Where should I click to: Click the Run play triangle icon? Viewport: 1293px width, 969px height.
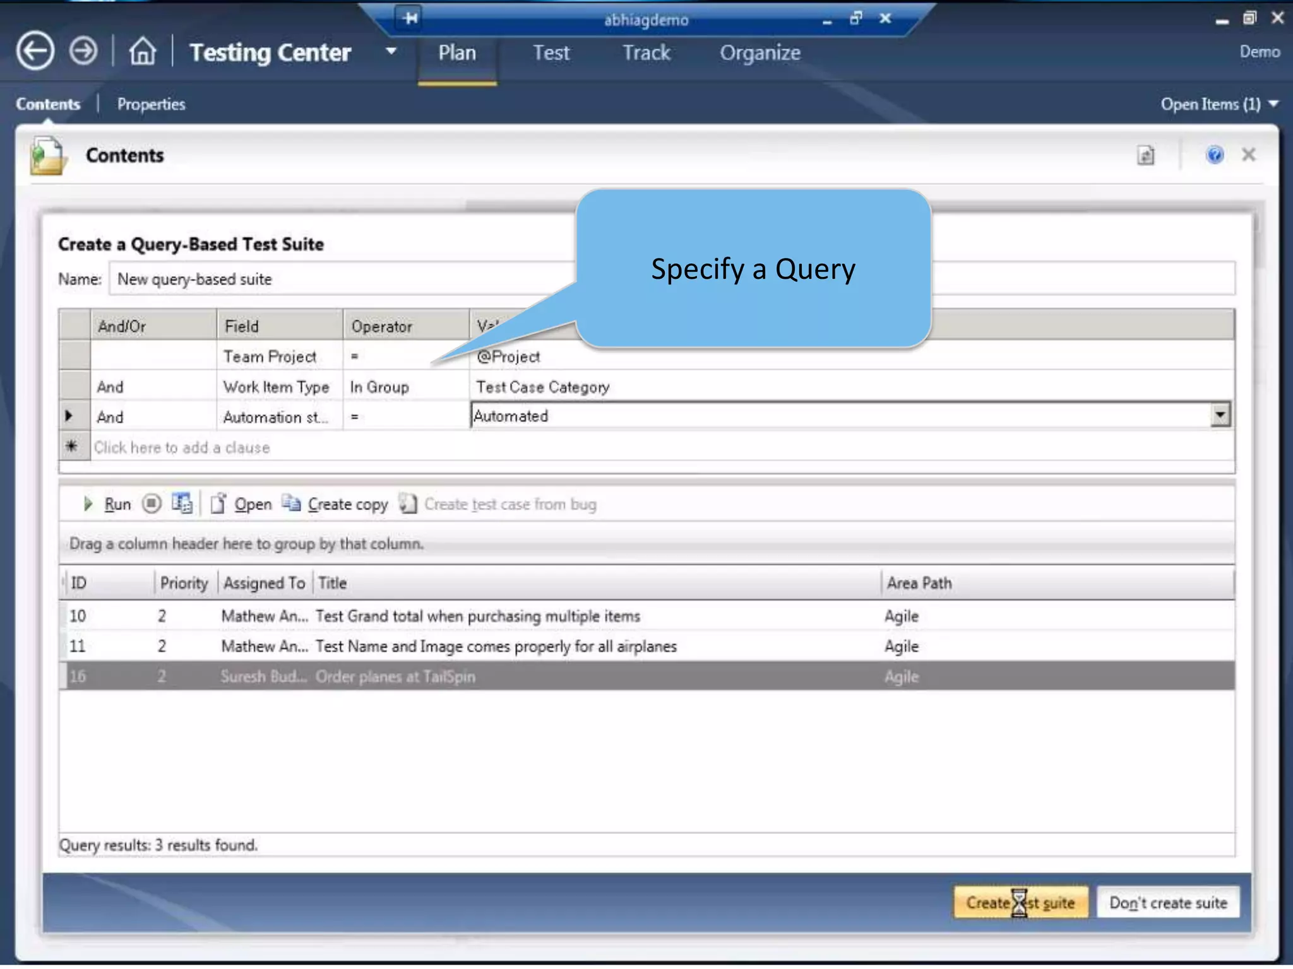click(88, 503)
